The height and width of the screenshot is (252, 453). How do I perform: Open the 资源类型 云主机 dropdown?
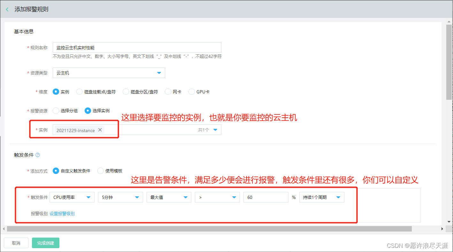[109, 73]
